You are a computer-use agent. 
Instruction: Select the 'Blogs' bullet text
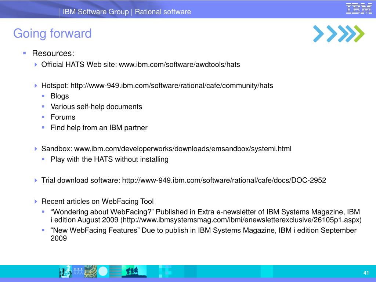point(60,96)
